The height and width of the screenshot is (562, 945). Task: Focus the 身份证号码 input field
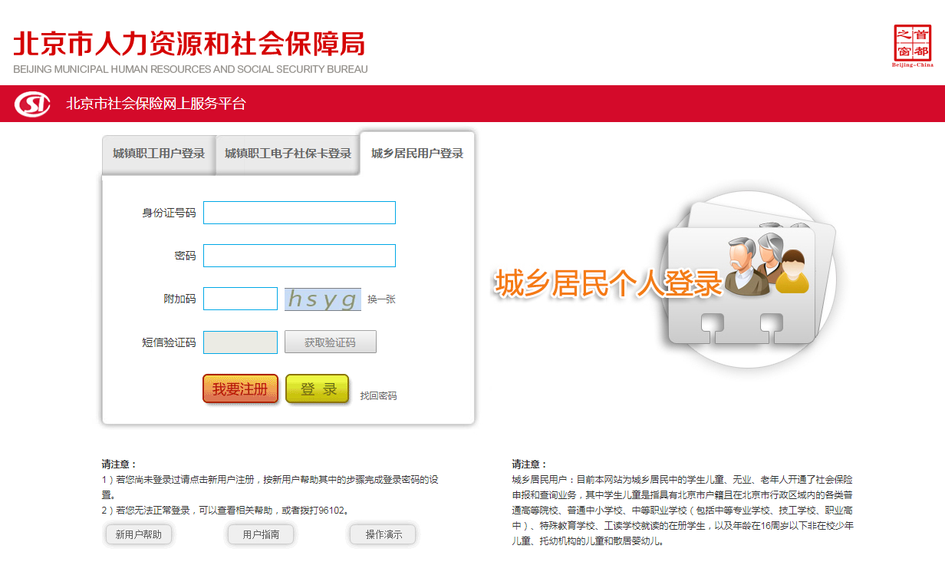[299, 213]
